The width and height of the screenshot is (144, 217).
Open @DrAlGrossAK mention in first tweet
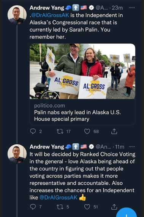(x=50, y=15)
